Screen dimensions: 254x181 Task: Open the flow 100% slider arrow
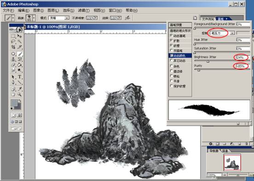tap(120, 18)
